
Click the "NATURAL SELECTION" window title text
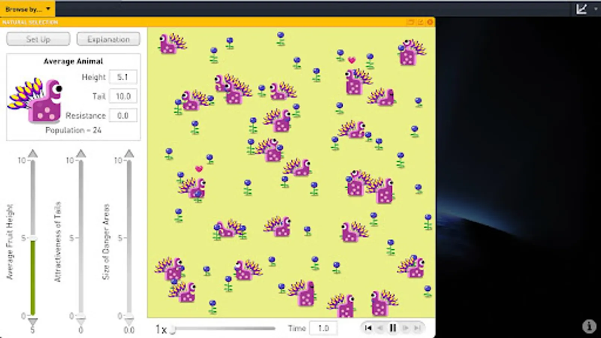[30, 23]
